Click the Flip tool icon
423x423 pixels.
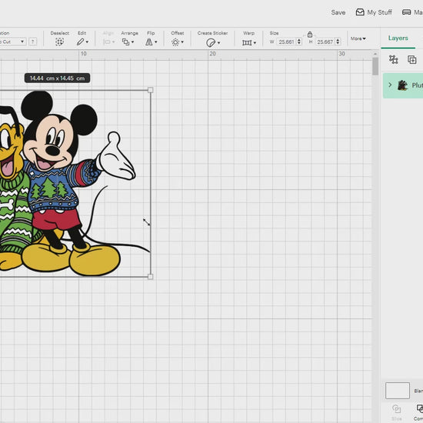(x=151, y=42)
